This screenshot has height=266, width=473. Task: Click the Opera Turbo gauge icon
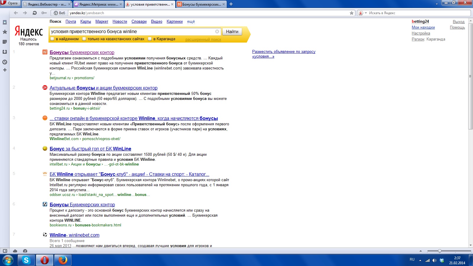[25, 251]
